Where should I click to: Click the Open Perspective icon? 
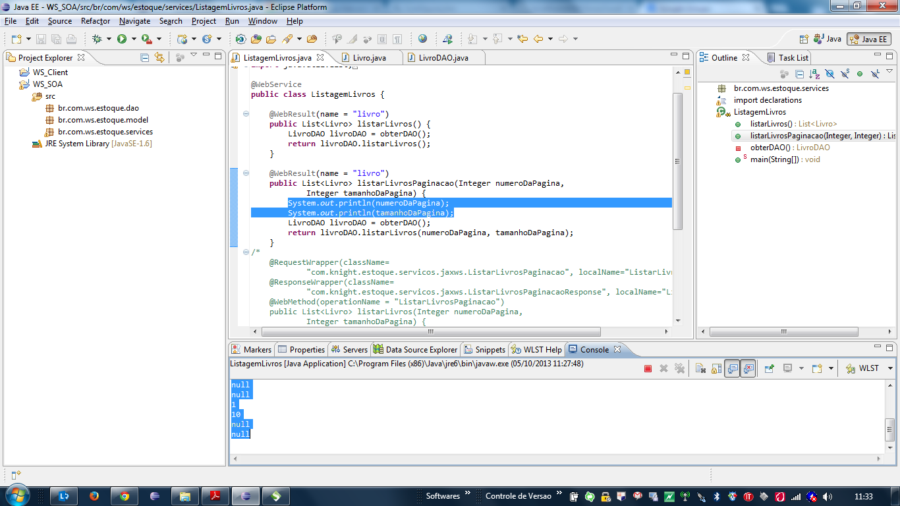coord(804,39)
